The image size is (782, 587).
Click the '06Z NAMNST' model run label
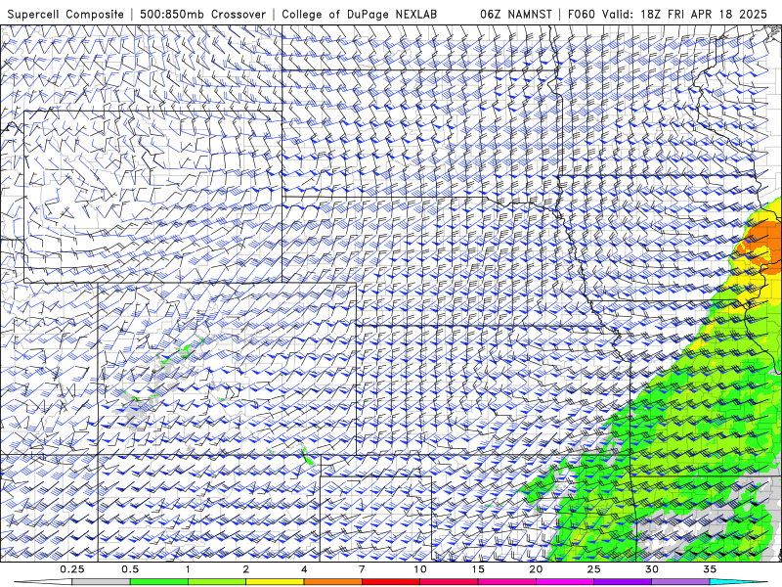coord(516,14)
